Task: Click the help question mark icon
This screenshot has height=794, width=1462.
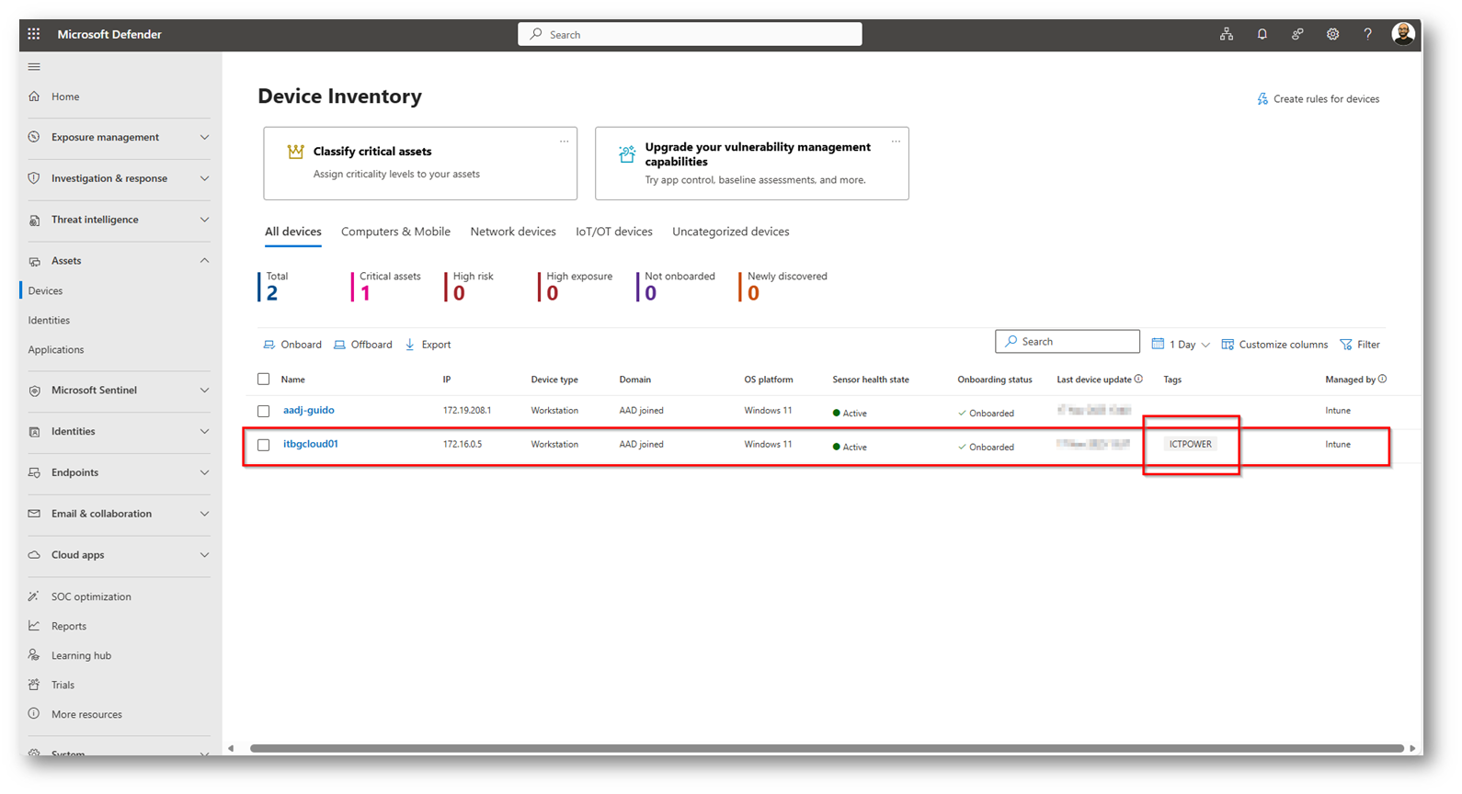Action: click(x=1367, y=34)
